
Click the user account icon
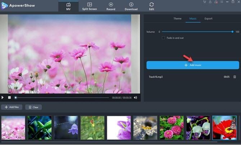[210, 2]
